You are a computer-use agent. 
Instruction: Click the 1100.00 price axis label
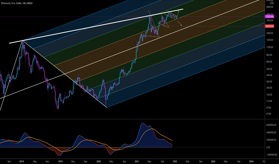coord(270,47)
